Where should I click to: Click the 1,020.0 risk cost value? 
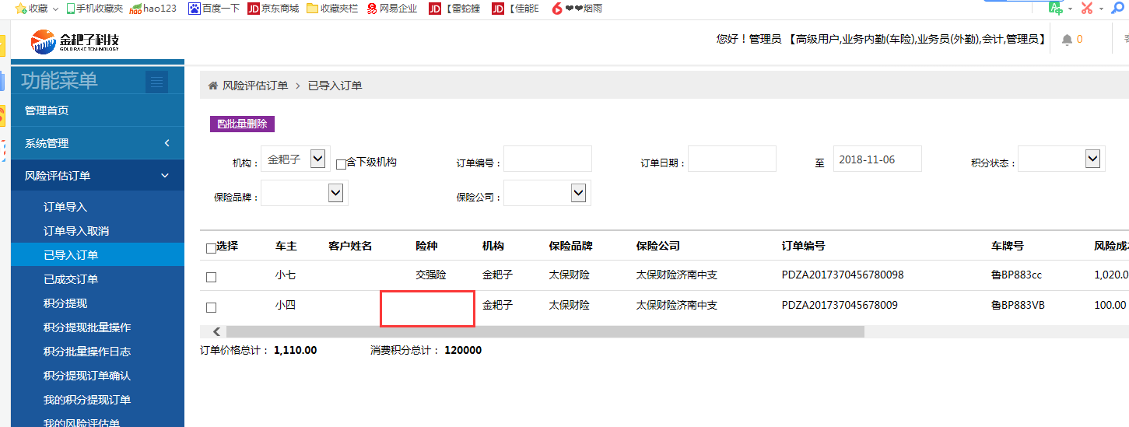[x=1111, y=275]
